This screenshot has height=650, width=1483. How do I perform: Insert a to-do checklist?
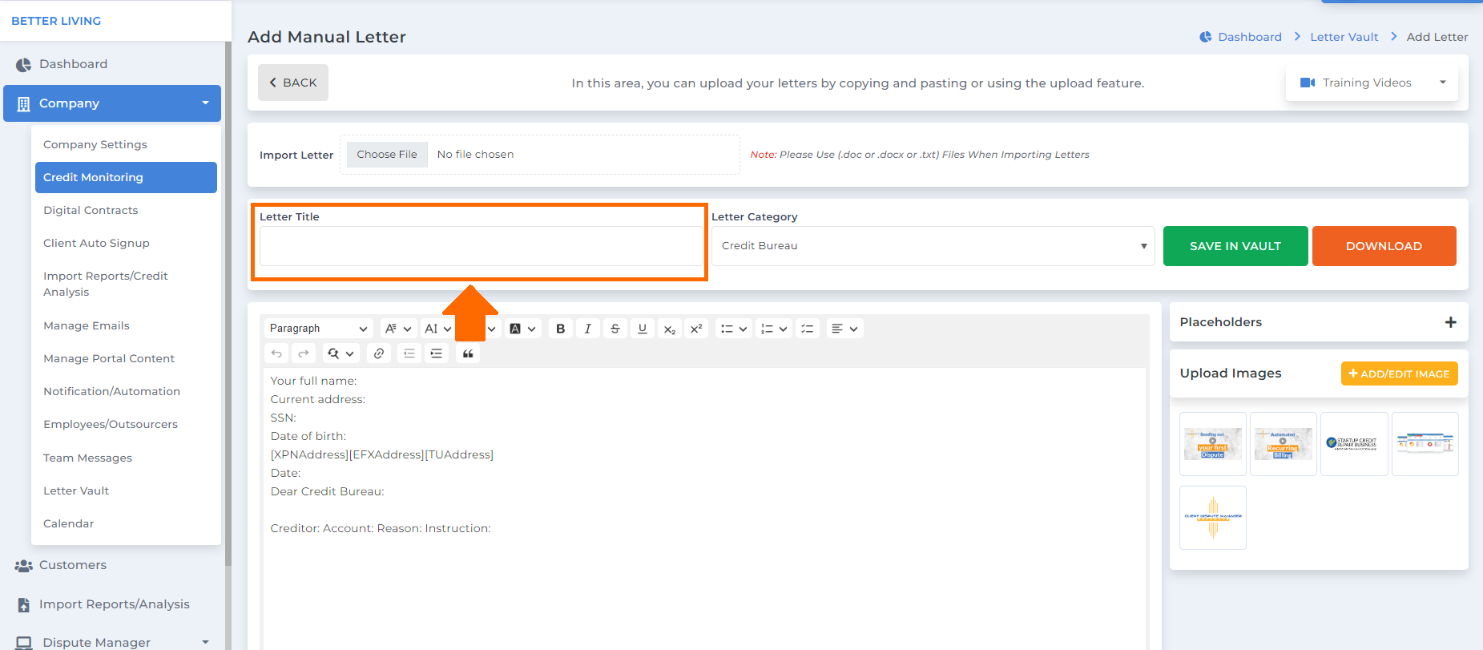807,329
